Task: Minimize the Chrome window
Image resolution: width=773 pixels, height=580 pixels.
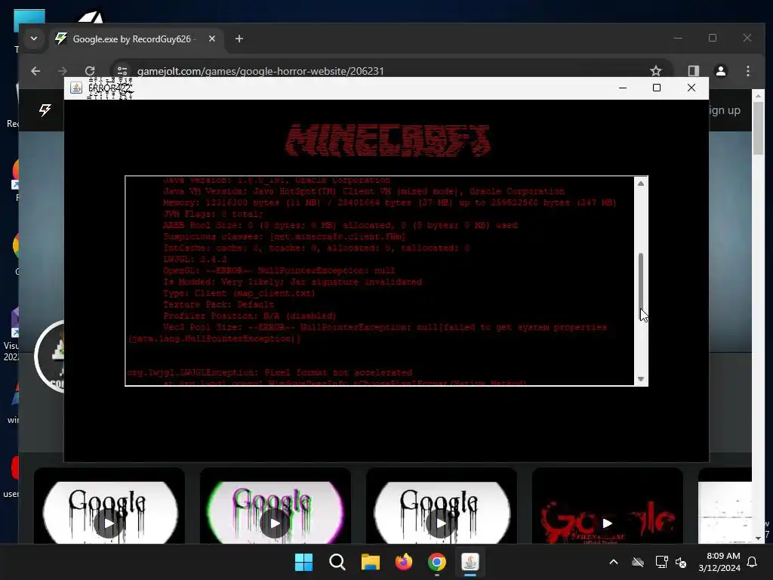Action: tap(678, 38)
